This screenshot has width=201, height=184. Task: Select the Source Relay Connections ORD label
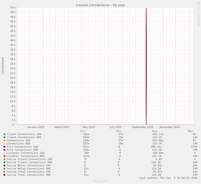click(28, 169)
